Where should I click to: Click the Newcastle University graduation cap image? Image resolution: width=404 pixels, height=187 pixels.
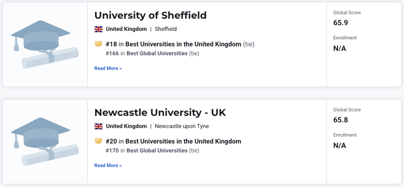point(45,142)
